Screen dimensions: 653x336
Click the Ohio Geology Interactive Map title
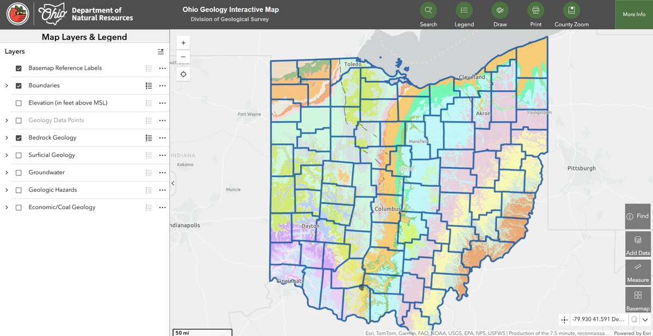[x=230, y=10]
